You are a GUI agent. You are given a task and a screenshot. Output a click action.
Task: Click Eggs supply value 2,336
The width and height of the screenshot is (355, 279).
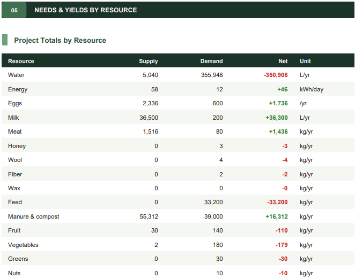[x=150, y=103]
